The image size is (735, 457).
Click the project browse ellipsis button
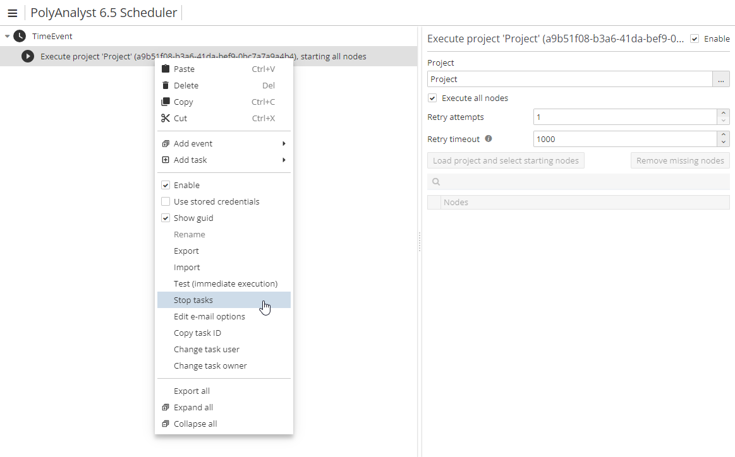720,79
